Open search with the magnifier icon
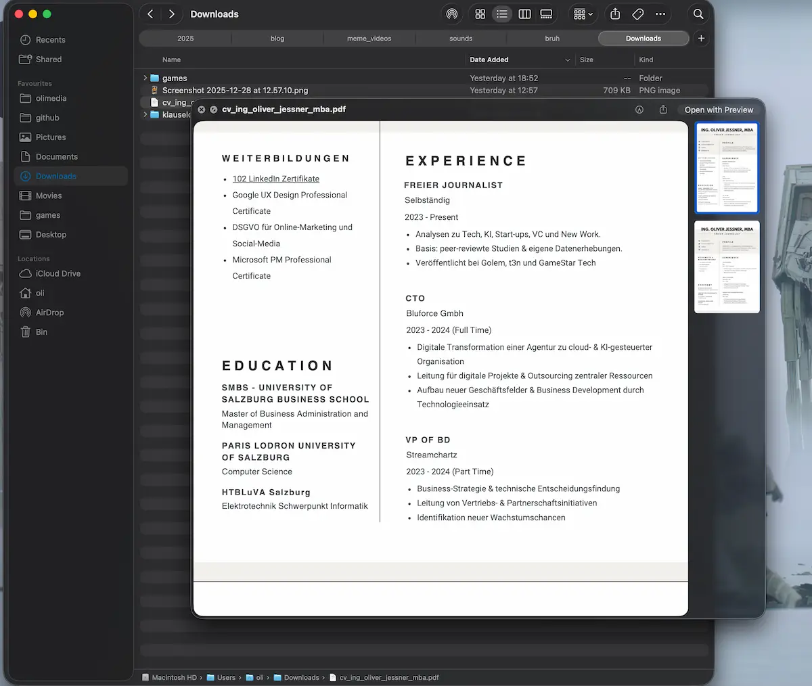The width and height of the screenshot is (812, 686). click(698, 14)
